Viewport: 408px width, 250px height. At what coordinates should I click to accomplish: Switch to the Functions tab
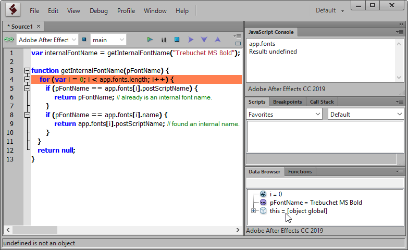[x=300, y=171]
